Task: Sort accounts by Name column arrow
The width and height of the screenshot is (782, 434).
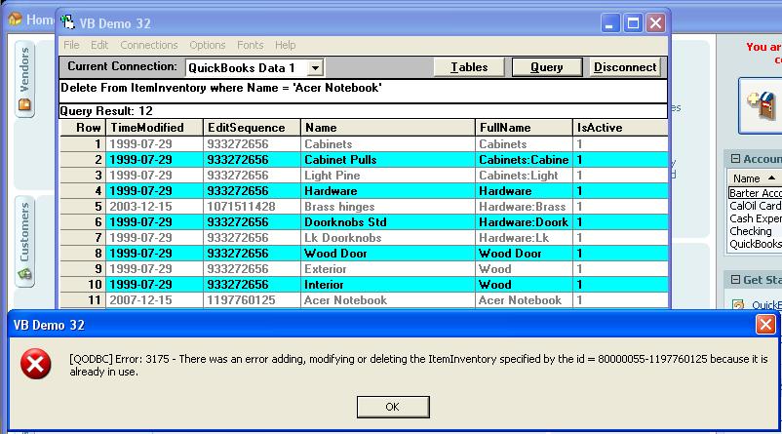Action: pos(773,178)
